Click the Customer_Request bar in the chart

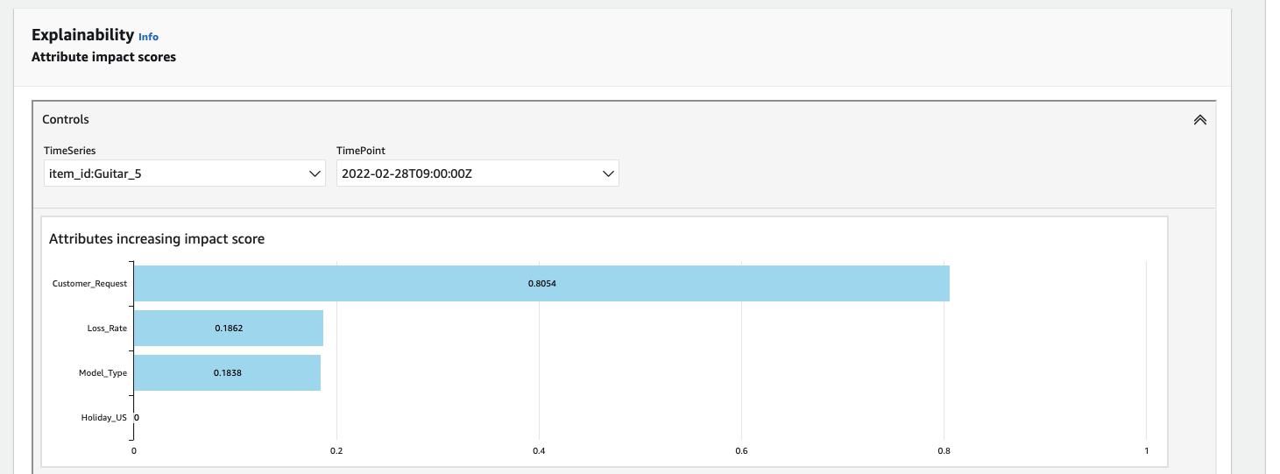click(541, 284)
